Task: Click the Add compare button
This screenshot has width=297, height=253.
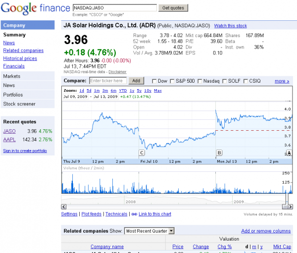Action: coord(136,81)
